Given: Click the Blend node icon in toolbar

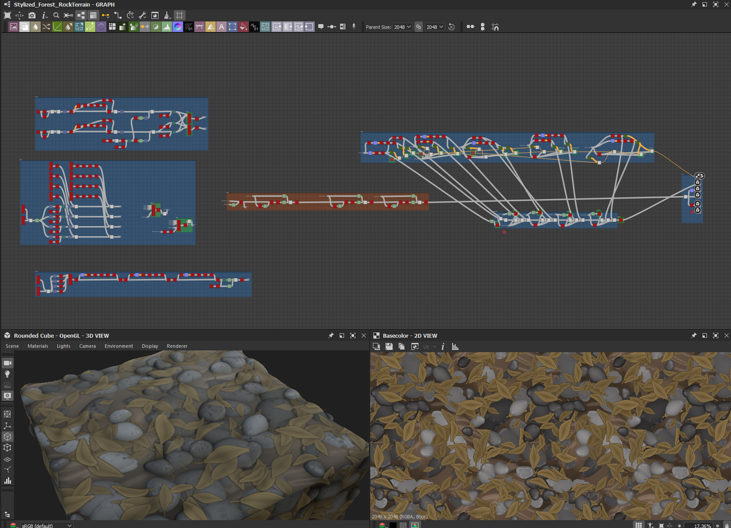Looking at the screenshot, I should (25, 27).
